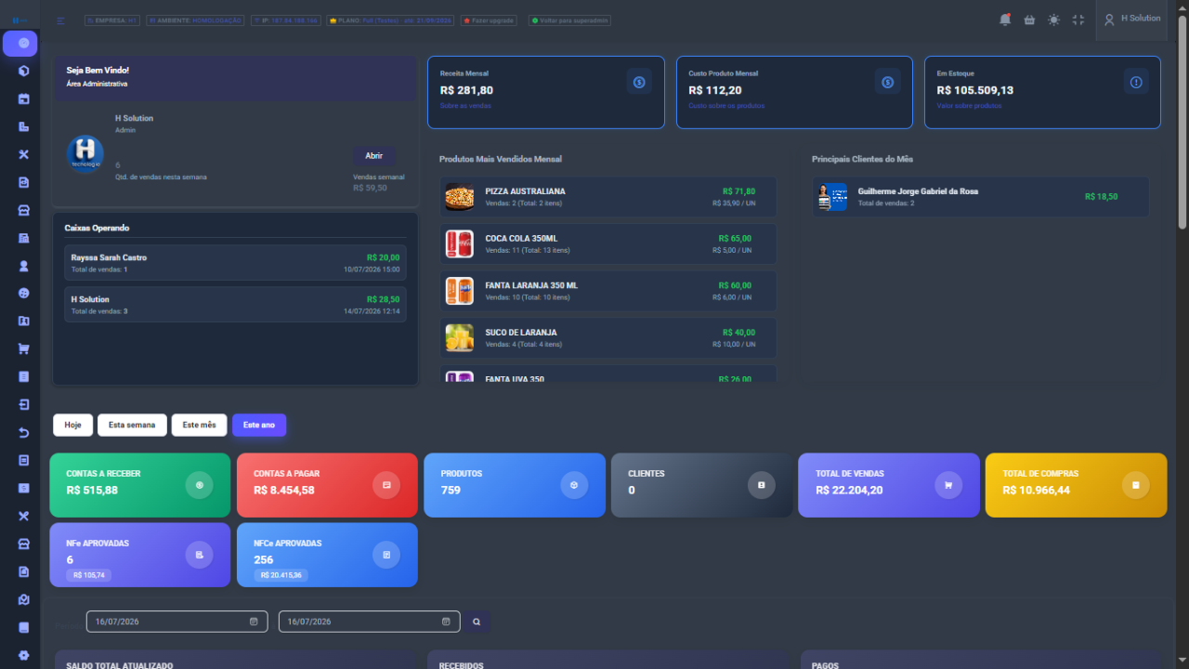The image size is (1189, 669).
Task: Click the icon on Total de Compras card
Action: tap(1135, 485)
